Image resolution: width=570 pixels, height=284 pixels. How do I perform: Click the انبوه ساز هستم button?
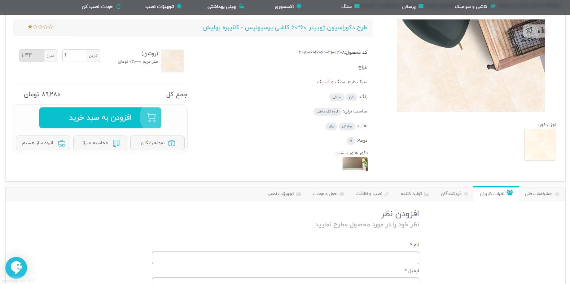(43, 143)
